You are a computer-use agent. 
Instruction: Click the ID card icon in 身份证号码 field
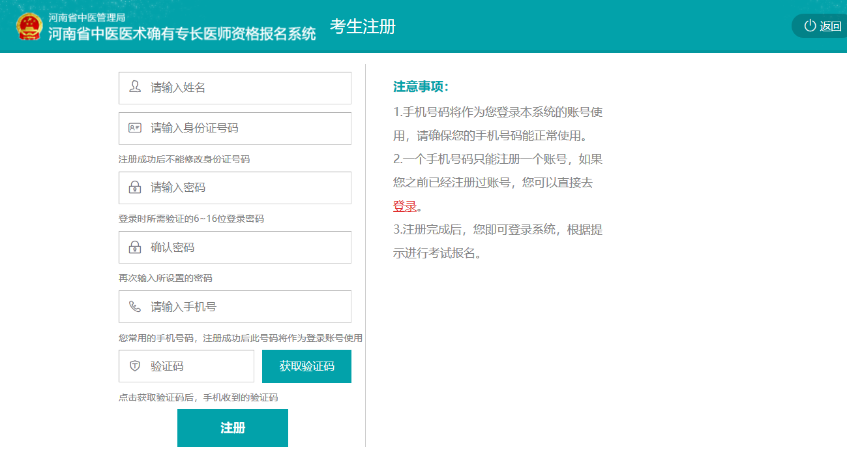pyautogui.click(x=135, y=128)
